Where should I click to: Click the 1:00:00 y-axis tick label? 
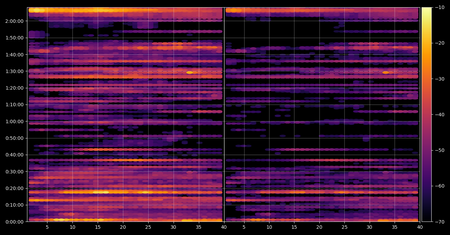(x=15, y=121)
